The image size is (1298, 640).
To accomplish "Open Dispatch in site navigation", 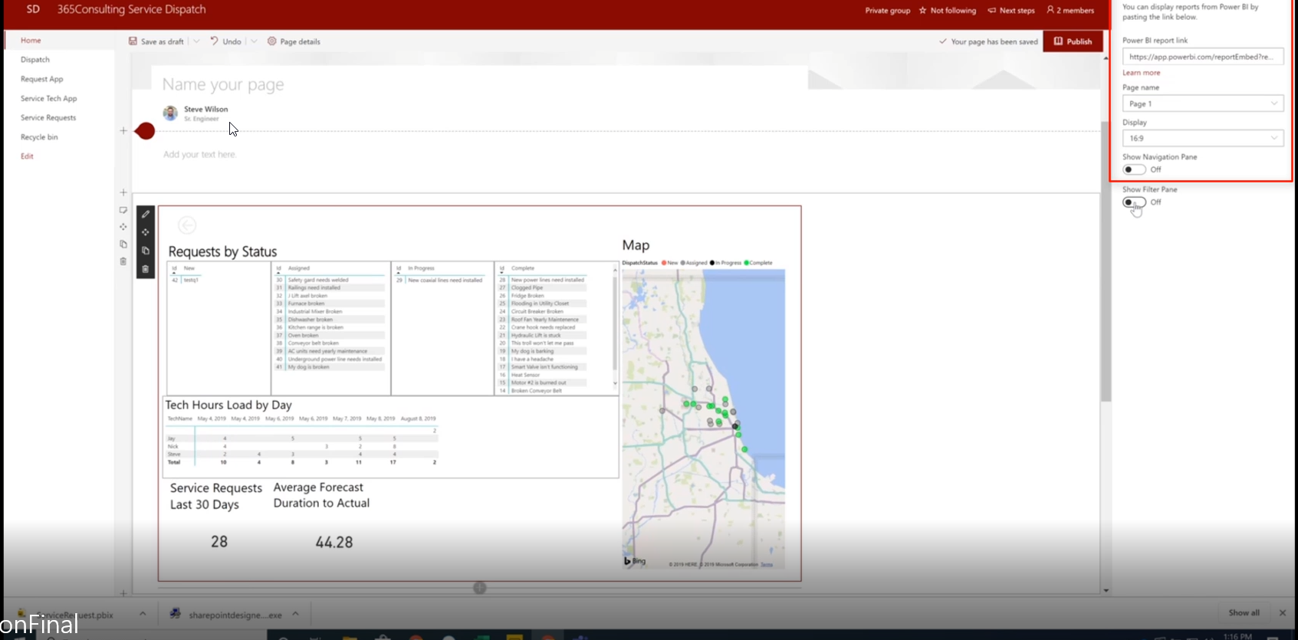I will 35,60.
